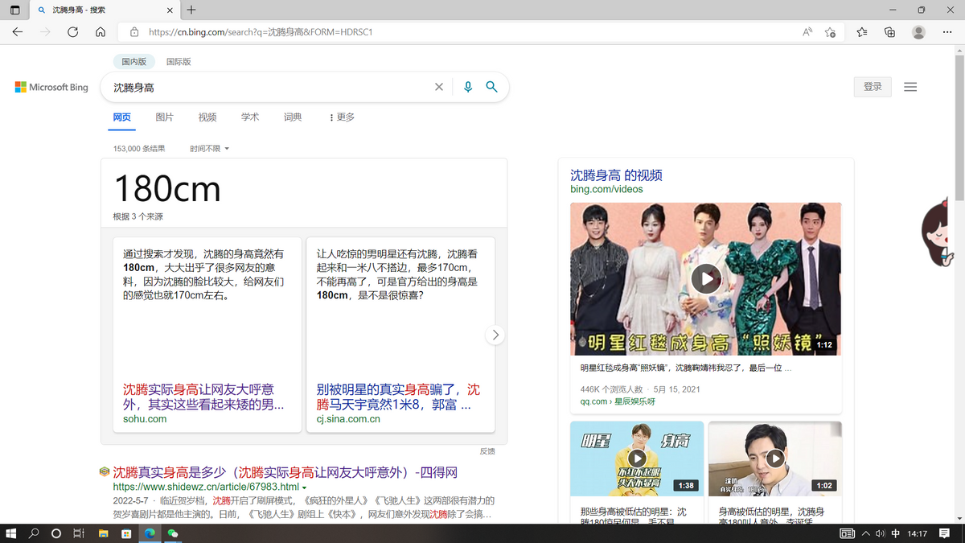Image resolution: width=965 pixels, height=543 pixels.
Task: Open the 图片 search tab
Action: pyautogui.click(x=165, y=117)
